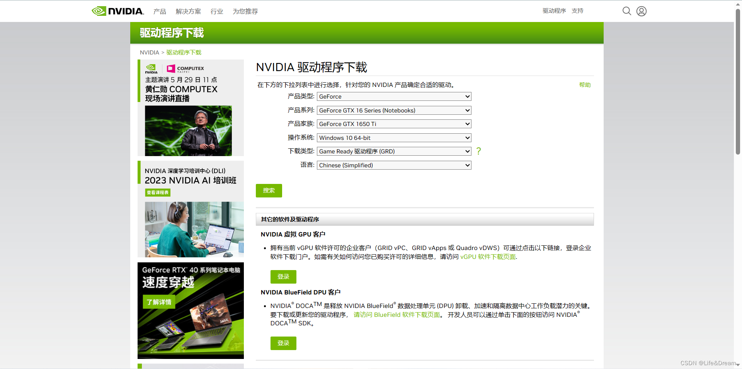Click the NVIDIA logo in the header
This screenshot has width=742, height=369.
[x=117, y=11]
